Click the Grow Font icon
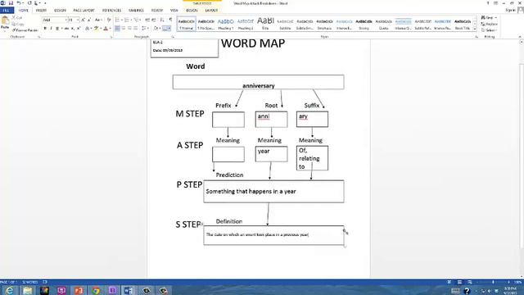The width and height of the screenshot is (524, 295). click(x=84, y=20)
